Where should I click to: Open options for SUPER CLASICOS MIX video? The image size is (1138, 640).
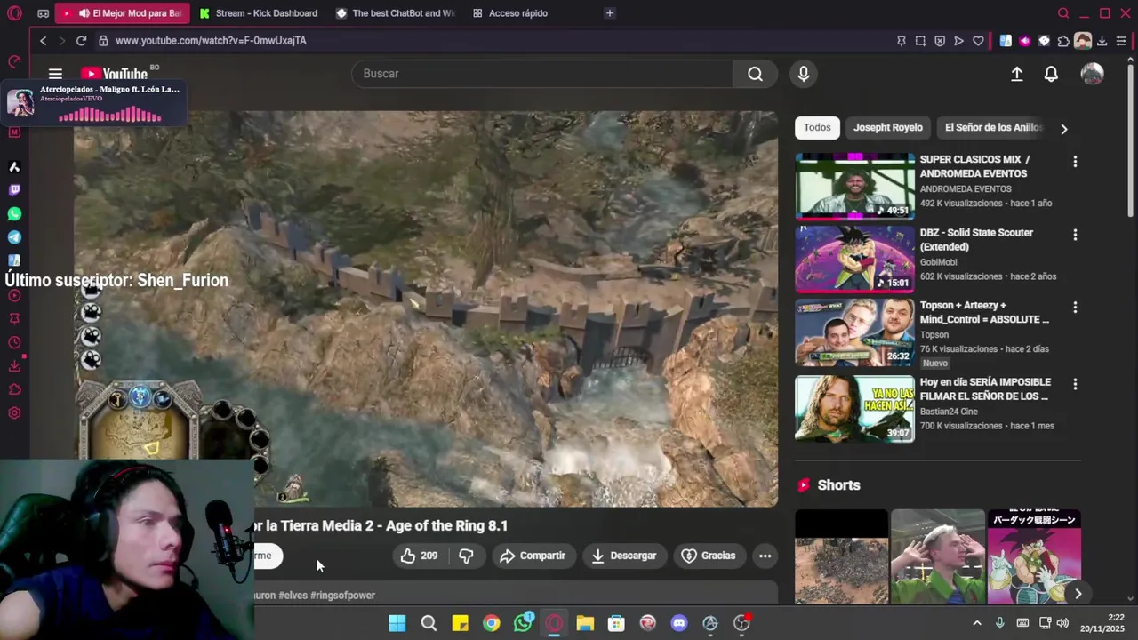1075,162
